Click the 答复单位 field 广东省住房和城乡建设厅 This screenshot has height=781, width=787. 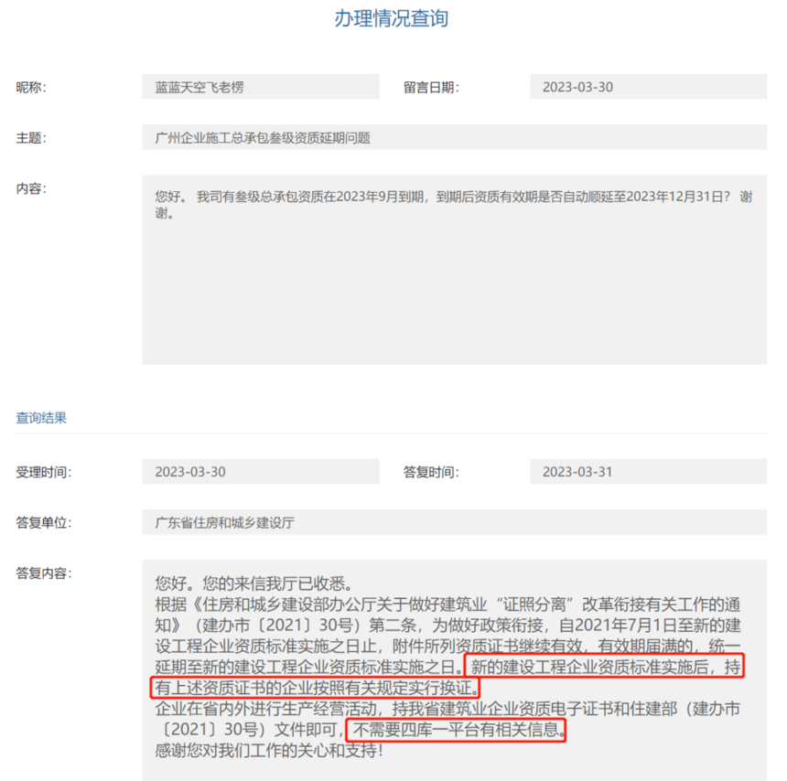pyautogui.click(x=454, y=522)
